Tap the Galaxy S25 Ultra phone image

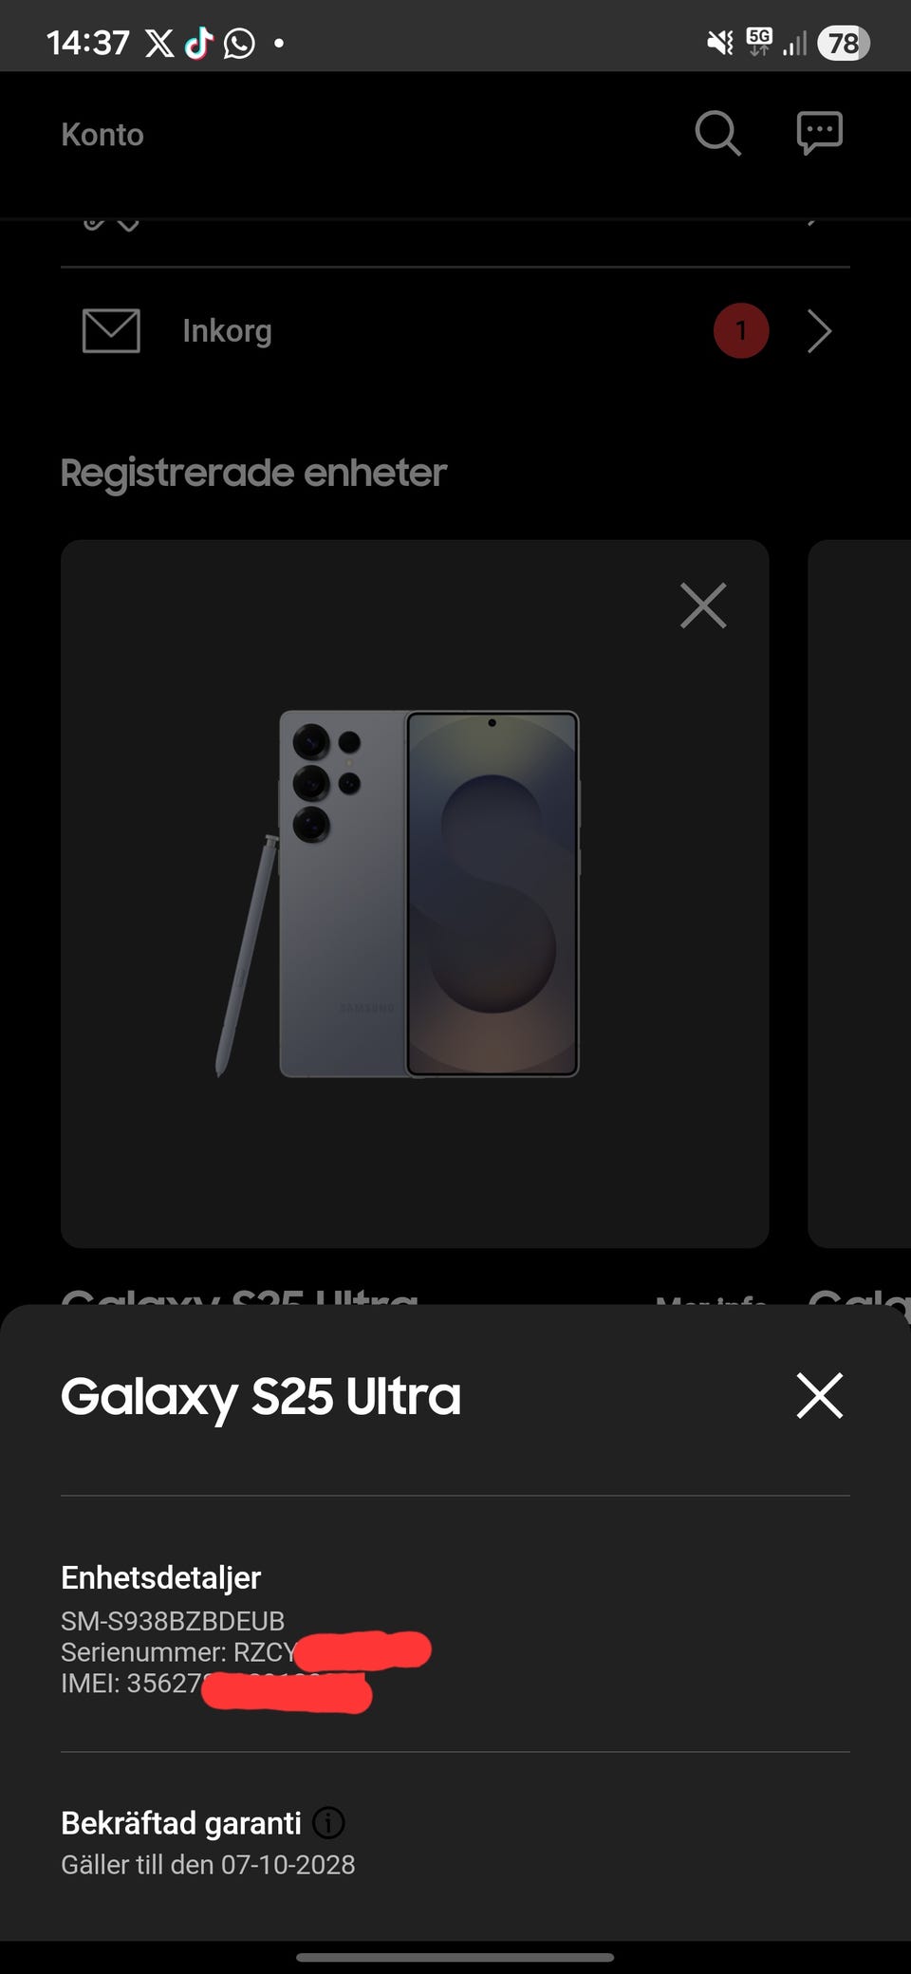click(398, 894)
